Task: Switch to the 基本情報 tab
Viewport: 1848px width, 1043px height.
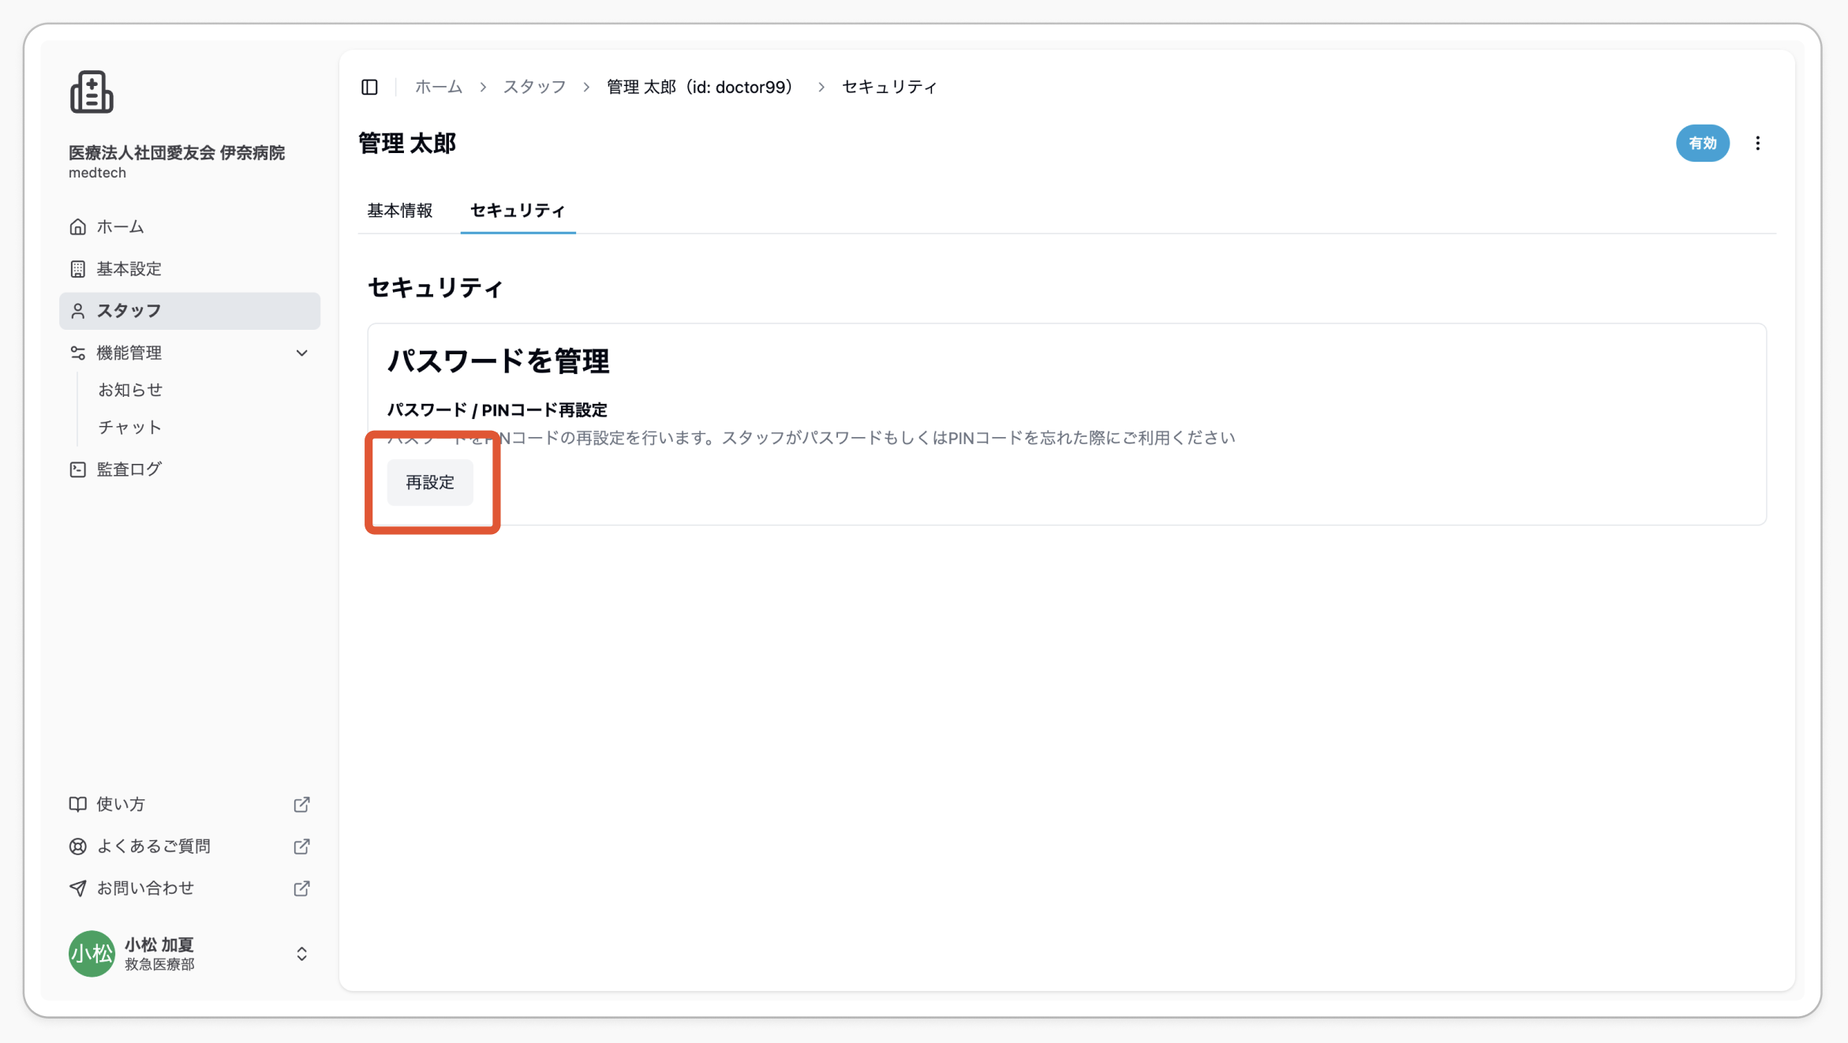Action: point(400,211)
